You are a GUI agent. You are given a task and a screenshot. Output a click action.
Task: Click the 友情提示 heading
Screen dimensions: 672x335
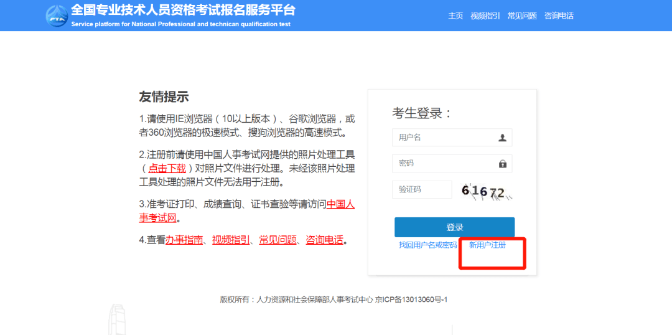pos(164,97)
